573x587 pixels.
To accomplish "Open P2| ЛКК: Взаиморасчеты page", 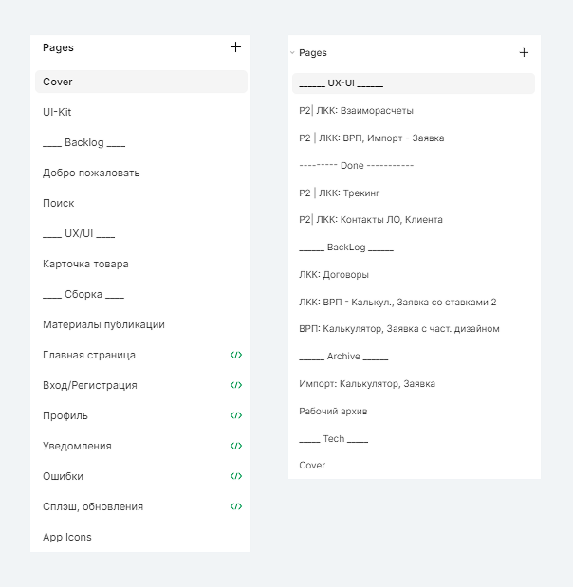I will [x=356, y=111].
